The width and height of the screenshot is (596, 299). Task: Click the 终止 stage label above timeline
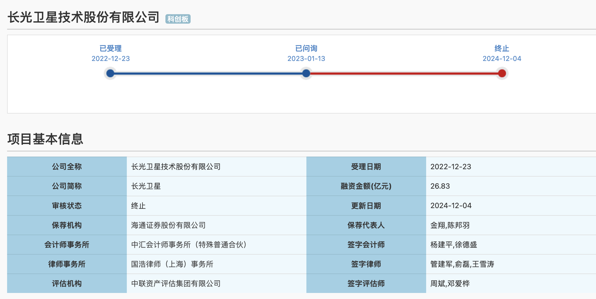pyautogui.click(x=502, y=48)
